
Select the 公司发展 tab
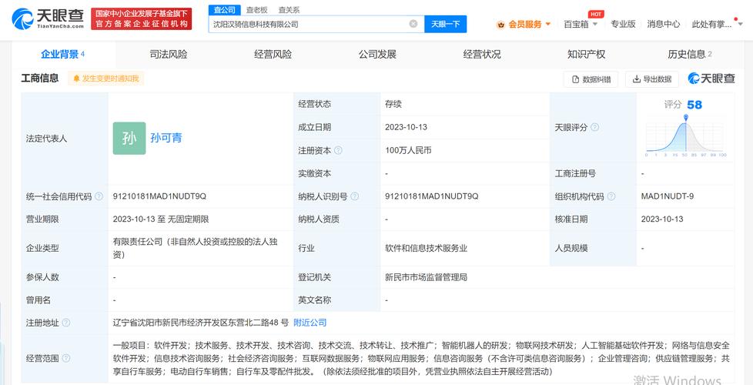tap(377, 54)
